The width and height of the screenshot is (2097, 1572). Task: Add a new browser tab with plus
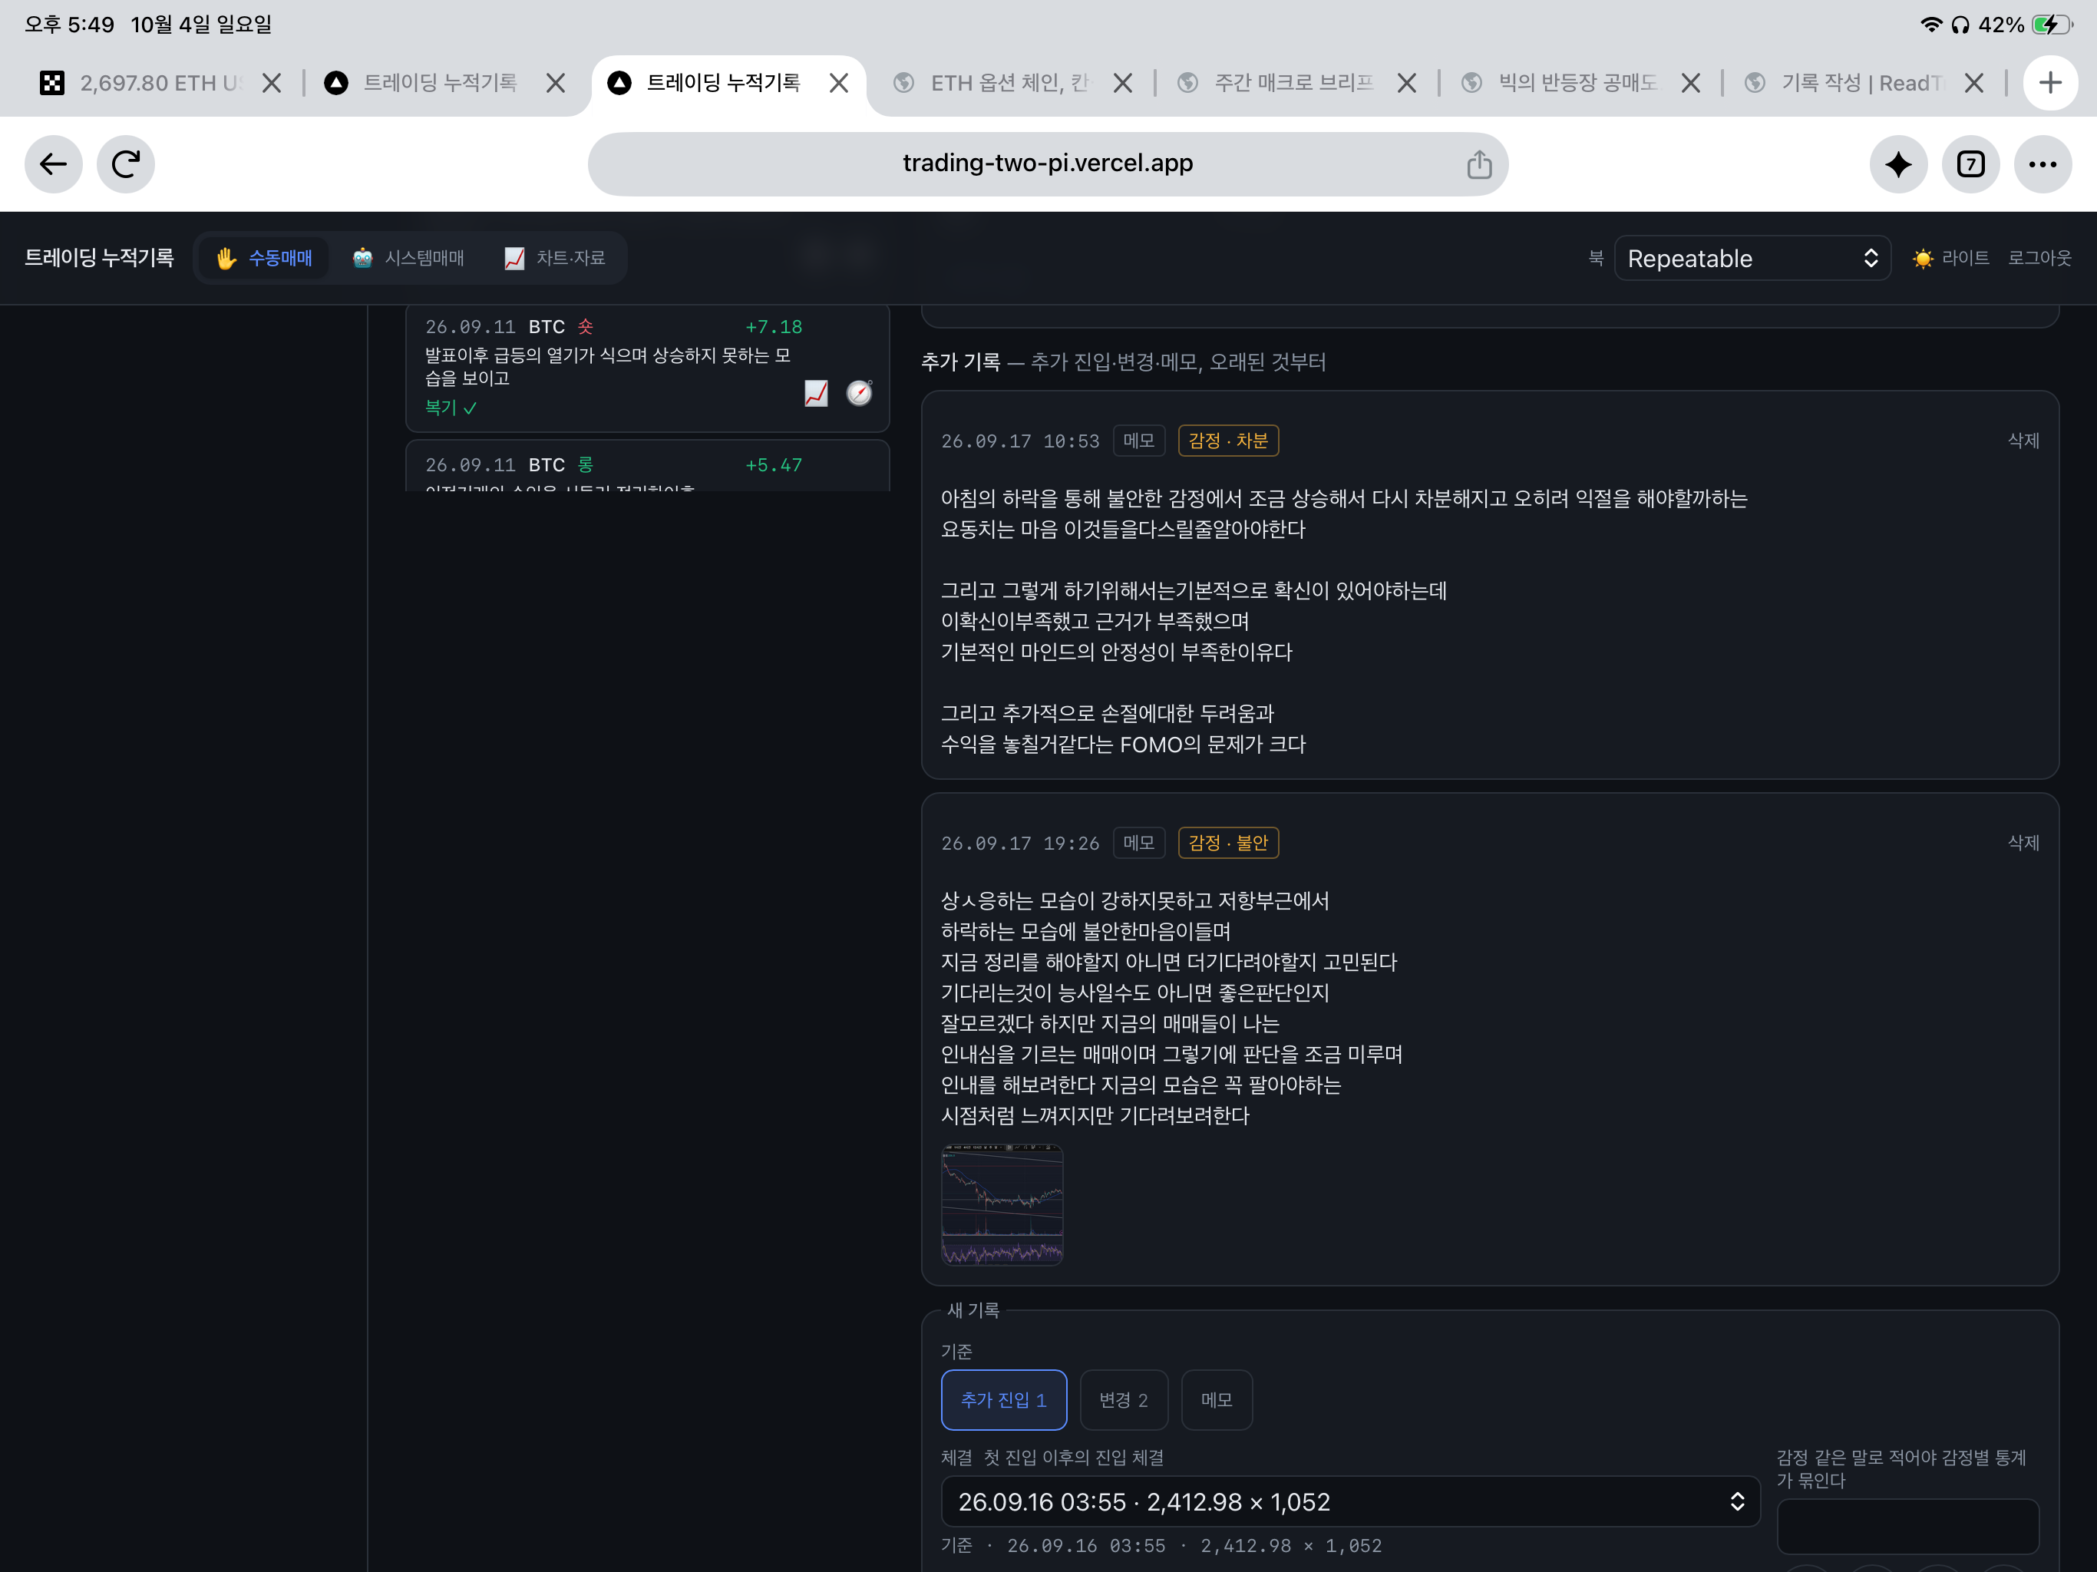(2050, 82)
